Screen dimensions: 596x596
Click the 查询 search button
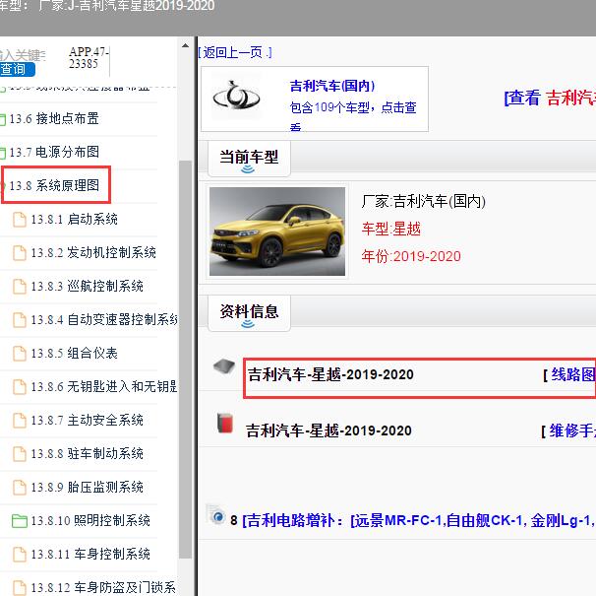17,69
